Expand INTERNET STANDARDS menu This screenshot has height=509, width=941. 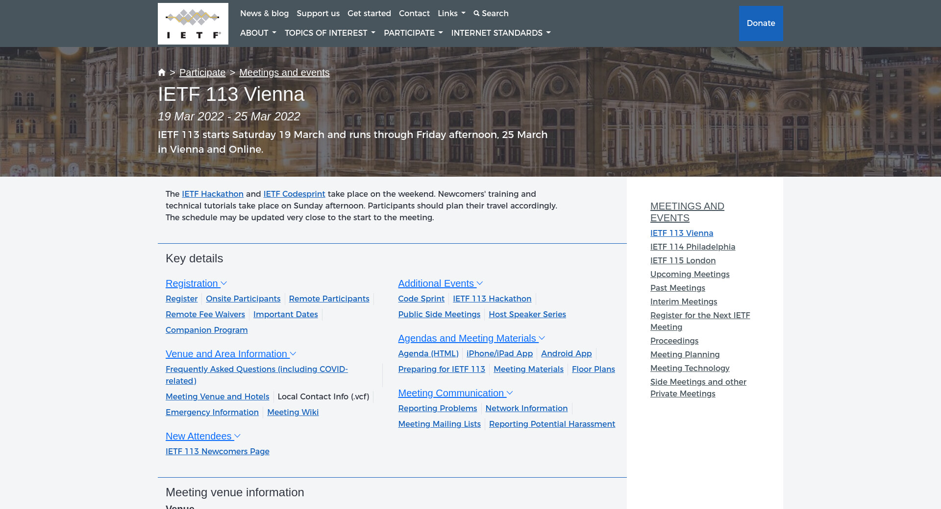[x=500, y=33]
